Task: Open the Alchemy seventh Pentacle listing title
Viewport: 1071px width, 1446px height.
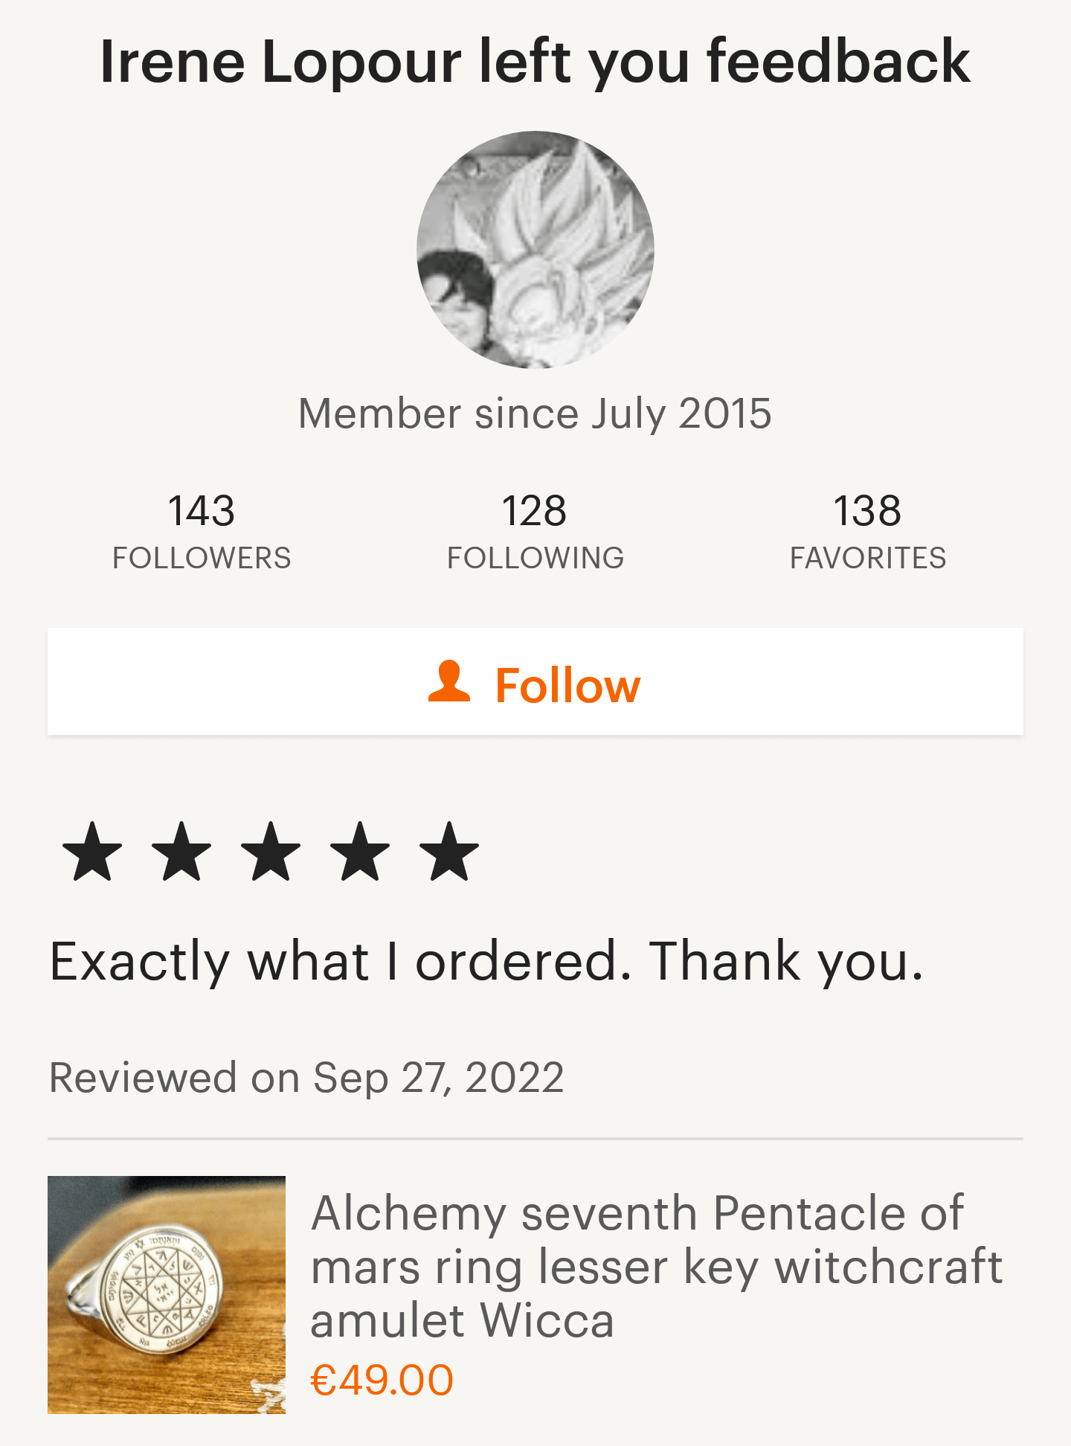Action: pos(654,1266)
